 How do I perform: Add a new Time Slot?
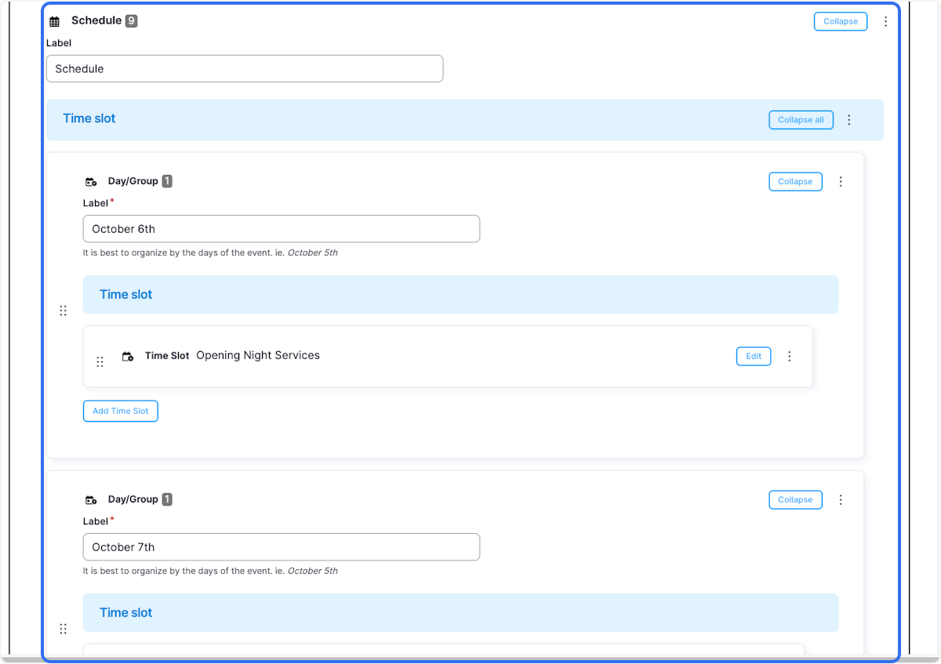tap(120, 411)
